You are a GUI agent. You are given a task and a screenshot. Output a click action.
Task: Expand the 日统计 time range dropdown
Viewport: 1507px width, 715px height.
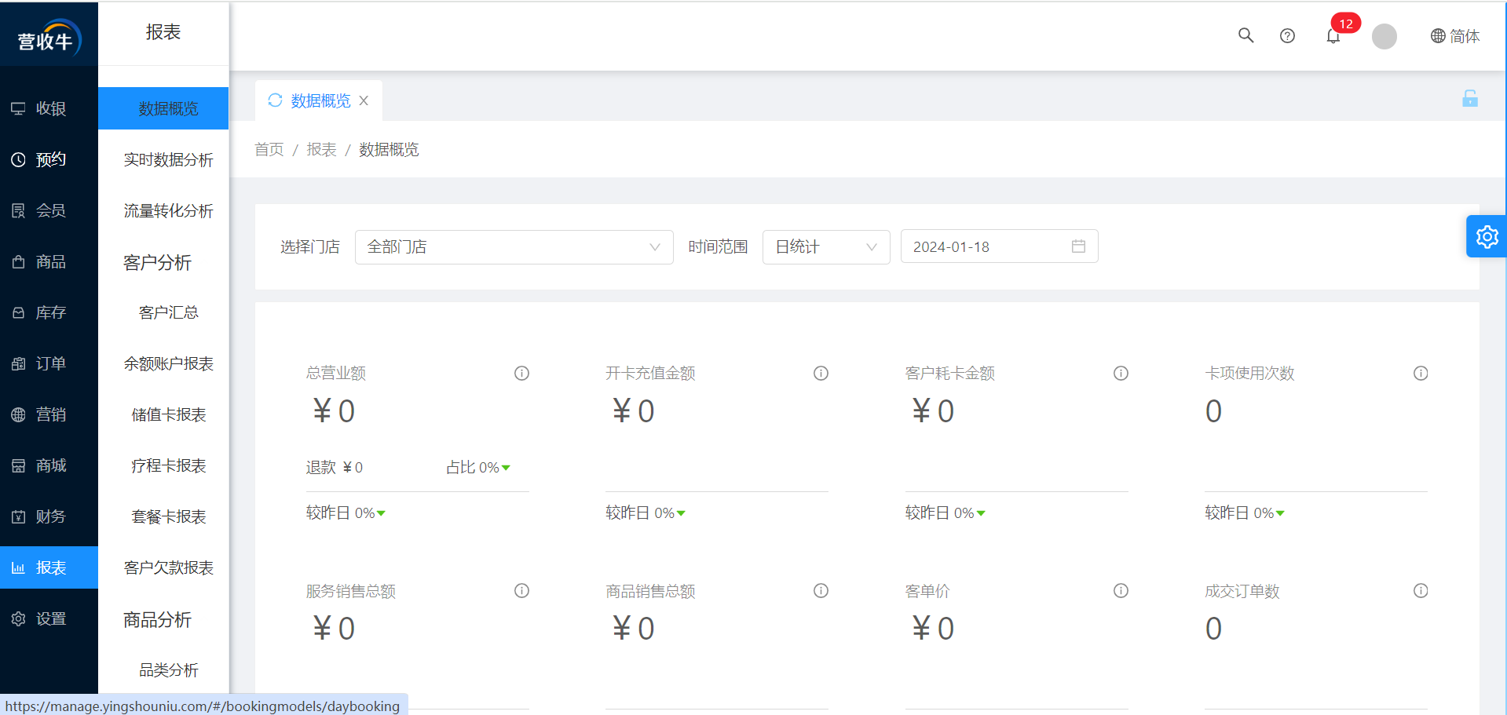tap(826, 247)
